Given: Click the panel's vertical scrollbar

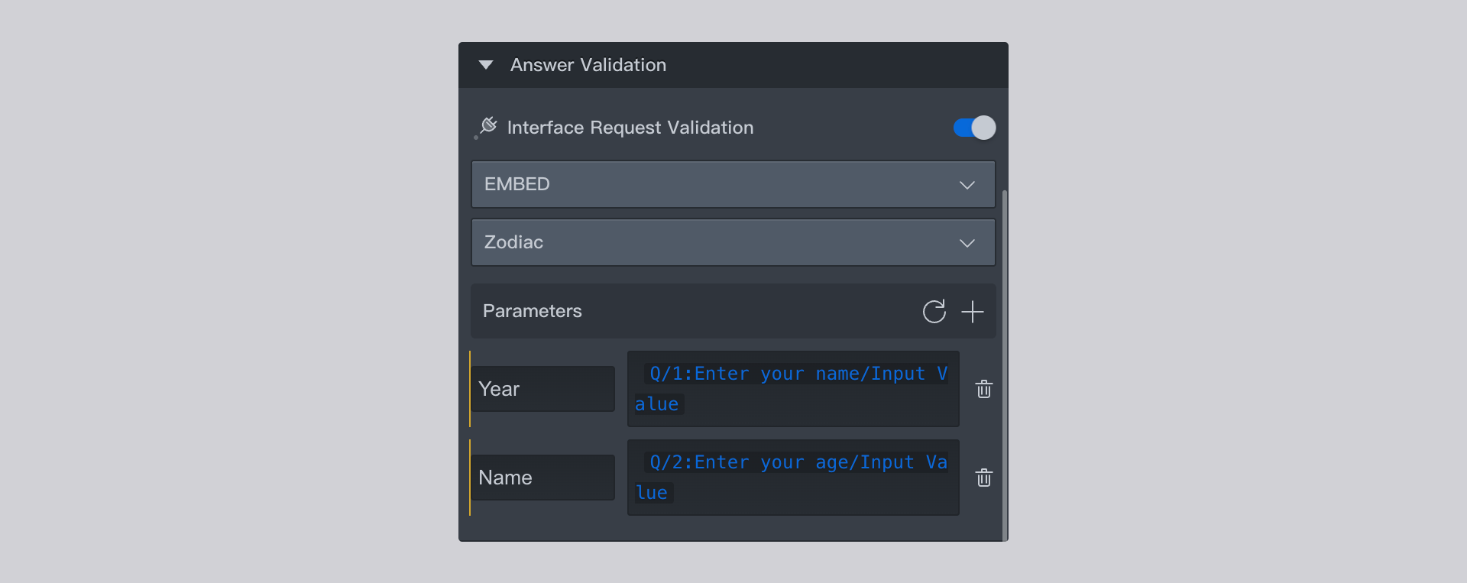Looking at the screenshot, I should (1004, 365).
